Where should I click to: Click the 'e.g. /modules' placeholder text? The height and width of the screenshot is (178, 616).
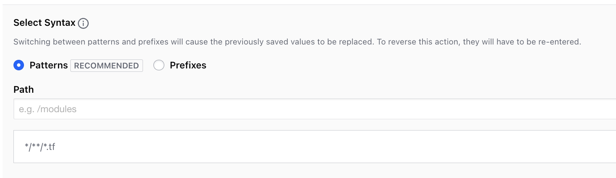48,109
